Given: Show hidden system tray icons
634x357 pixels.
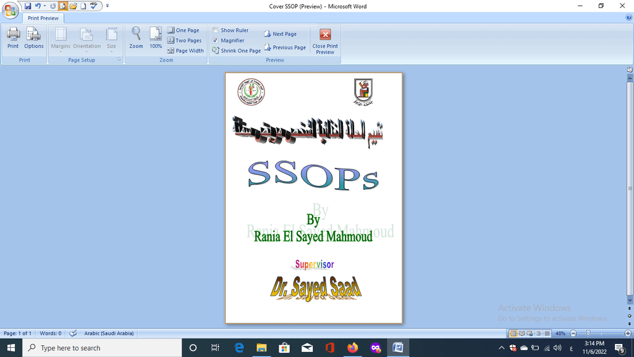Looking at the screenshot, I should coord(502,348).
